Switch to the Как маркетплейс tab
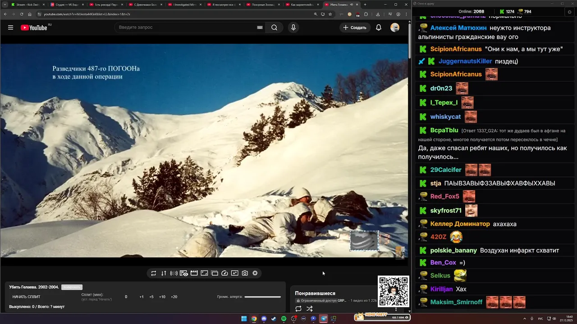 pyautogui.click(x=303, y=4)
